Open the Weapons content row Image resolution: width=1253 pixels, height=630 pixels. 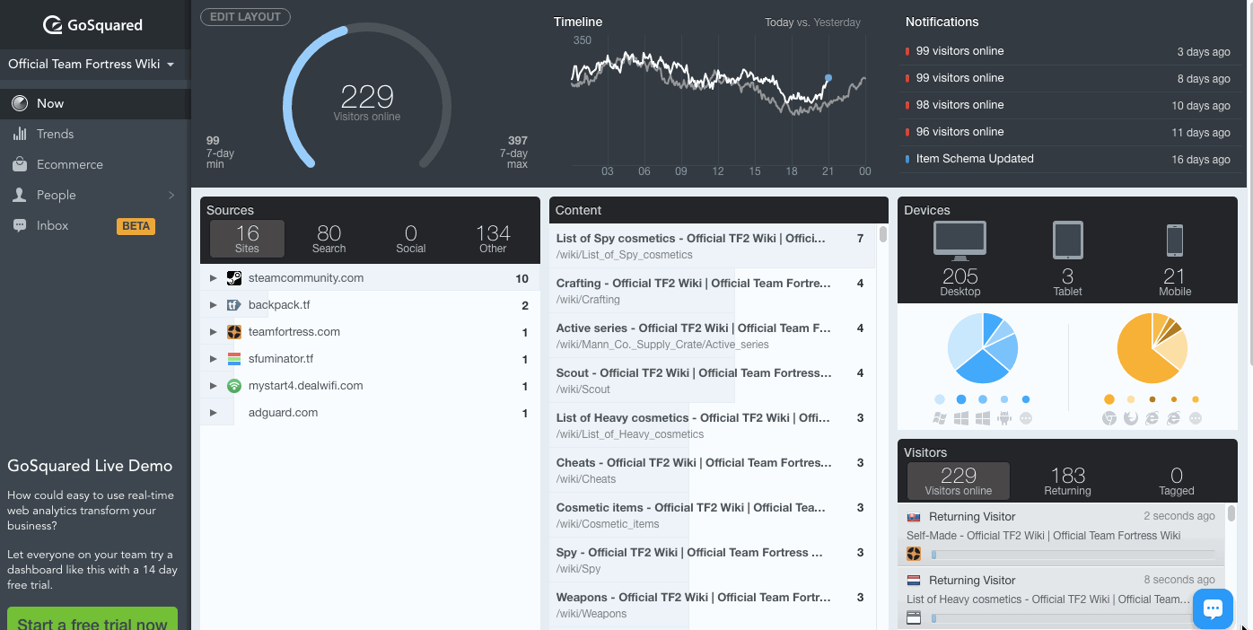[713, 605]
